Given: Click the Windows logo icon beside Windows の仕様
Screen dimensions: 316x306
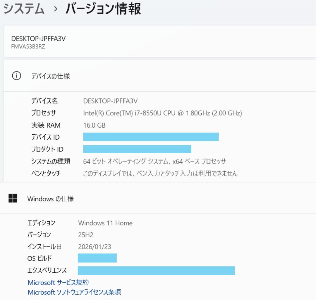Looking at the screenshot, I should 13,199.
